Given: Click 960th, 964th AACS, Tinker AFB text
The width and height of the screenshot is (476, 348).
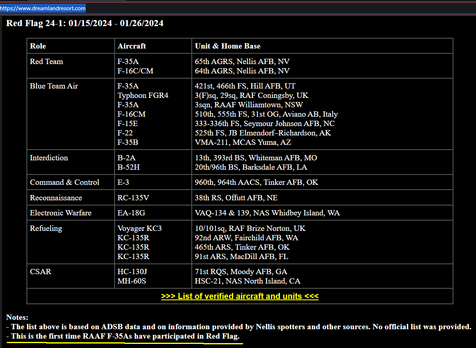Looking at the screenshot, I should [256, 182].
